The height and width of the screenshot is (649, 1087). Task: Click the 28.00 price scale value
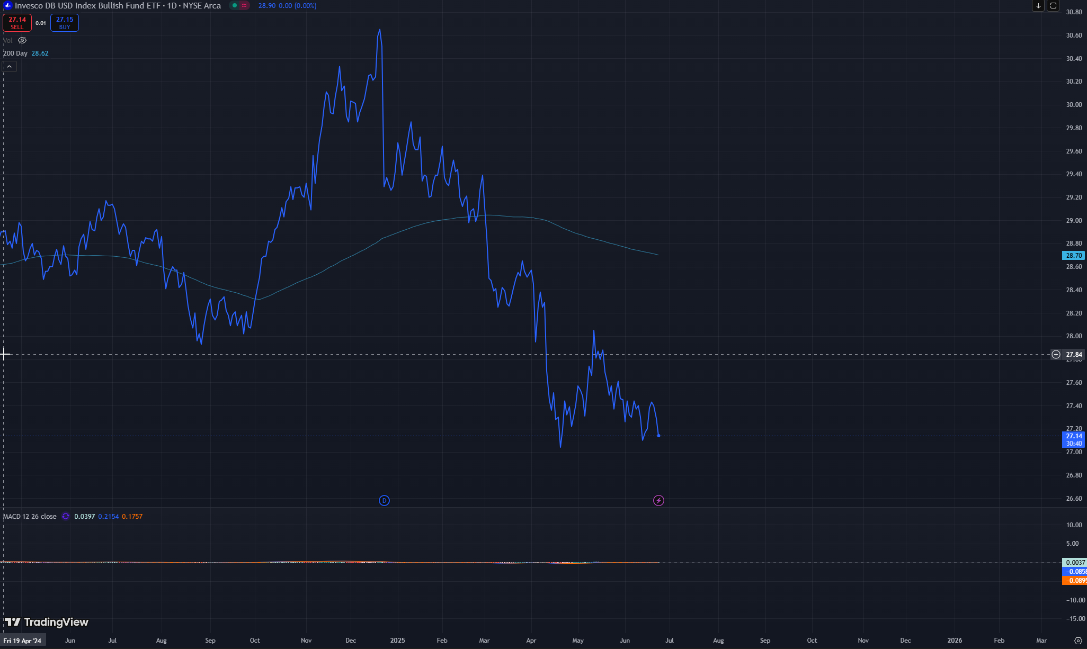(x=1074, y=336)
